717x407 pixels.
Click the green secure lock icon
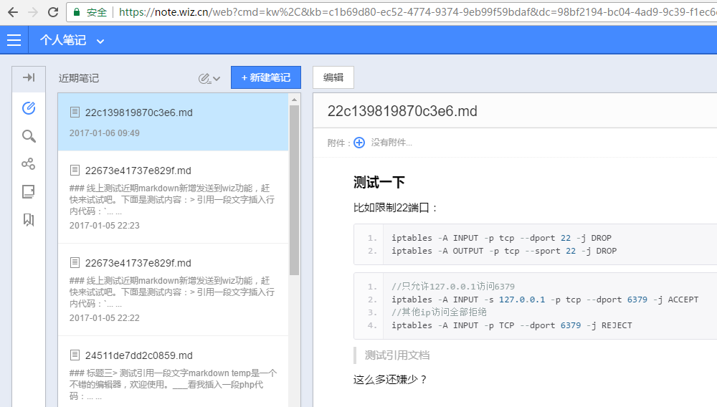(x=77, y=12)
